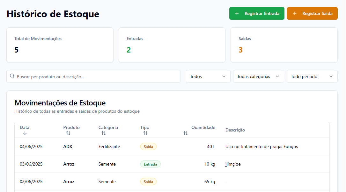Sort table by Data column arrow

pos(25,133)
